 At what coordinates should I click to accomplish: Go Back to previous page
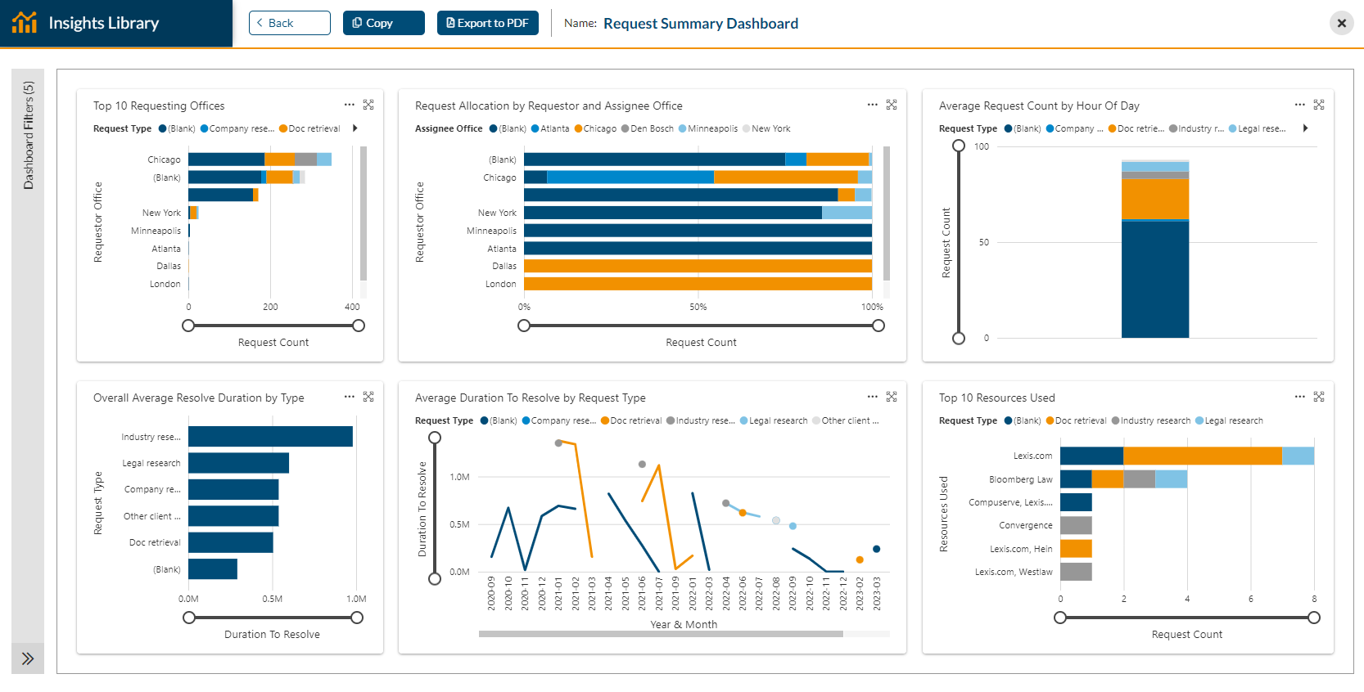(x=290, y=23)
